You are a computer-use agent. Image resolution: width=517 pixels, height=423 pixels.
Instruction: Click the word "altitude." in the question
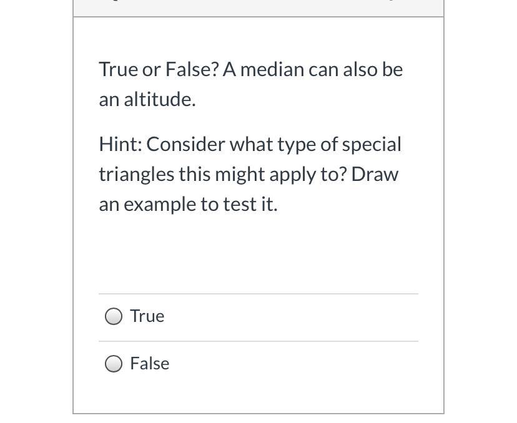point(160,99)
